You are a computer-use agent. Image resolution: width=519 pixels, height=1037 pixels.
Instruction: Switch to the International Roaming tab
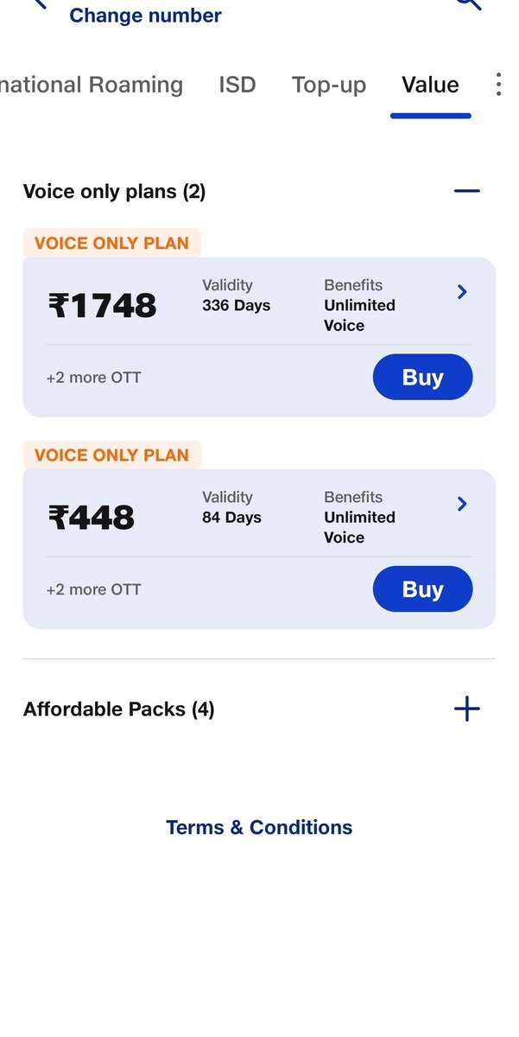point(92,85)
